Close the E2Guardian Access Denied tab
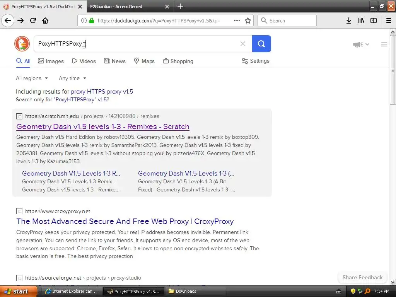Screen dimensions: 396x297 coord(167,7)
